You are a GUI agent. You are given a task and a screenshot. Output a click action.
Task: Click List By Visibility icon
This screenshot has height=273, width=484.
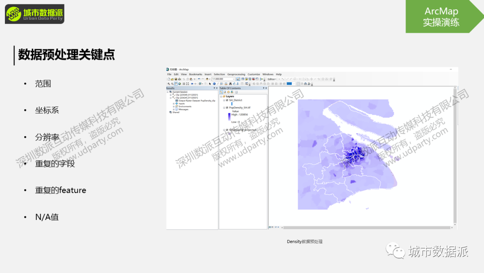click(229, 92)
